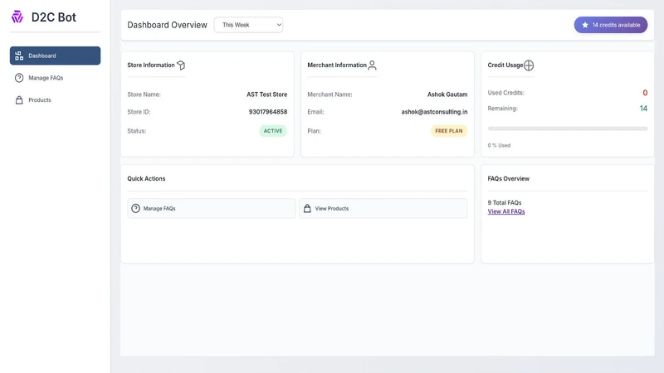Click the 0 % Used text
664x373 pixels.
499,146
